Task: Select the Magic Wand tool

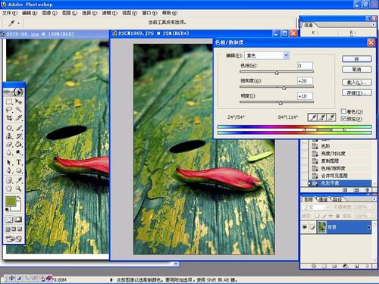Action: click(x=18, y=110)
